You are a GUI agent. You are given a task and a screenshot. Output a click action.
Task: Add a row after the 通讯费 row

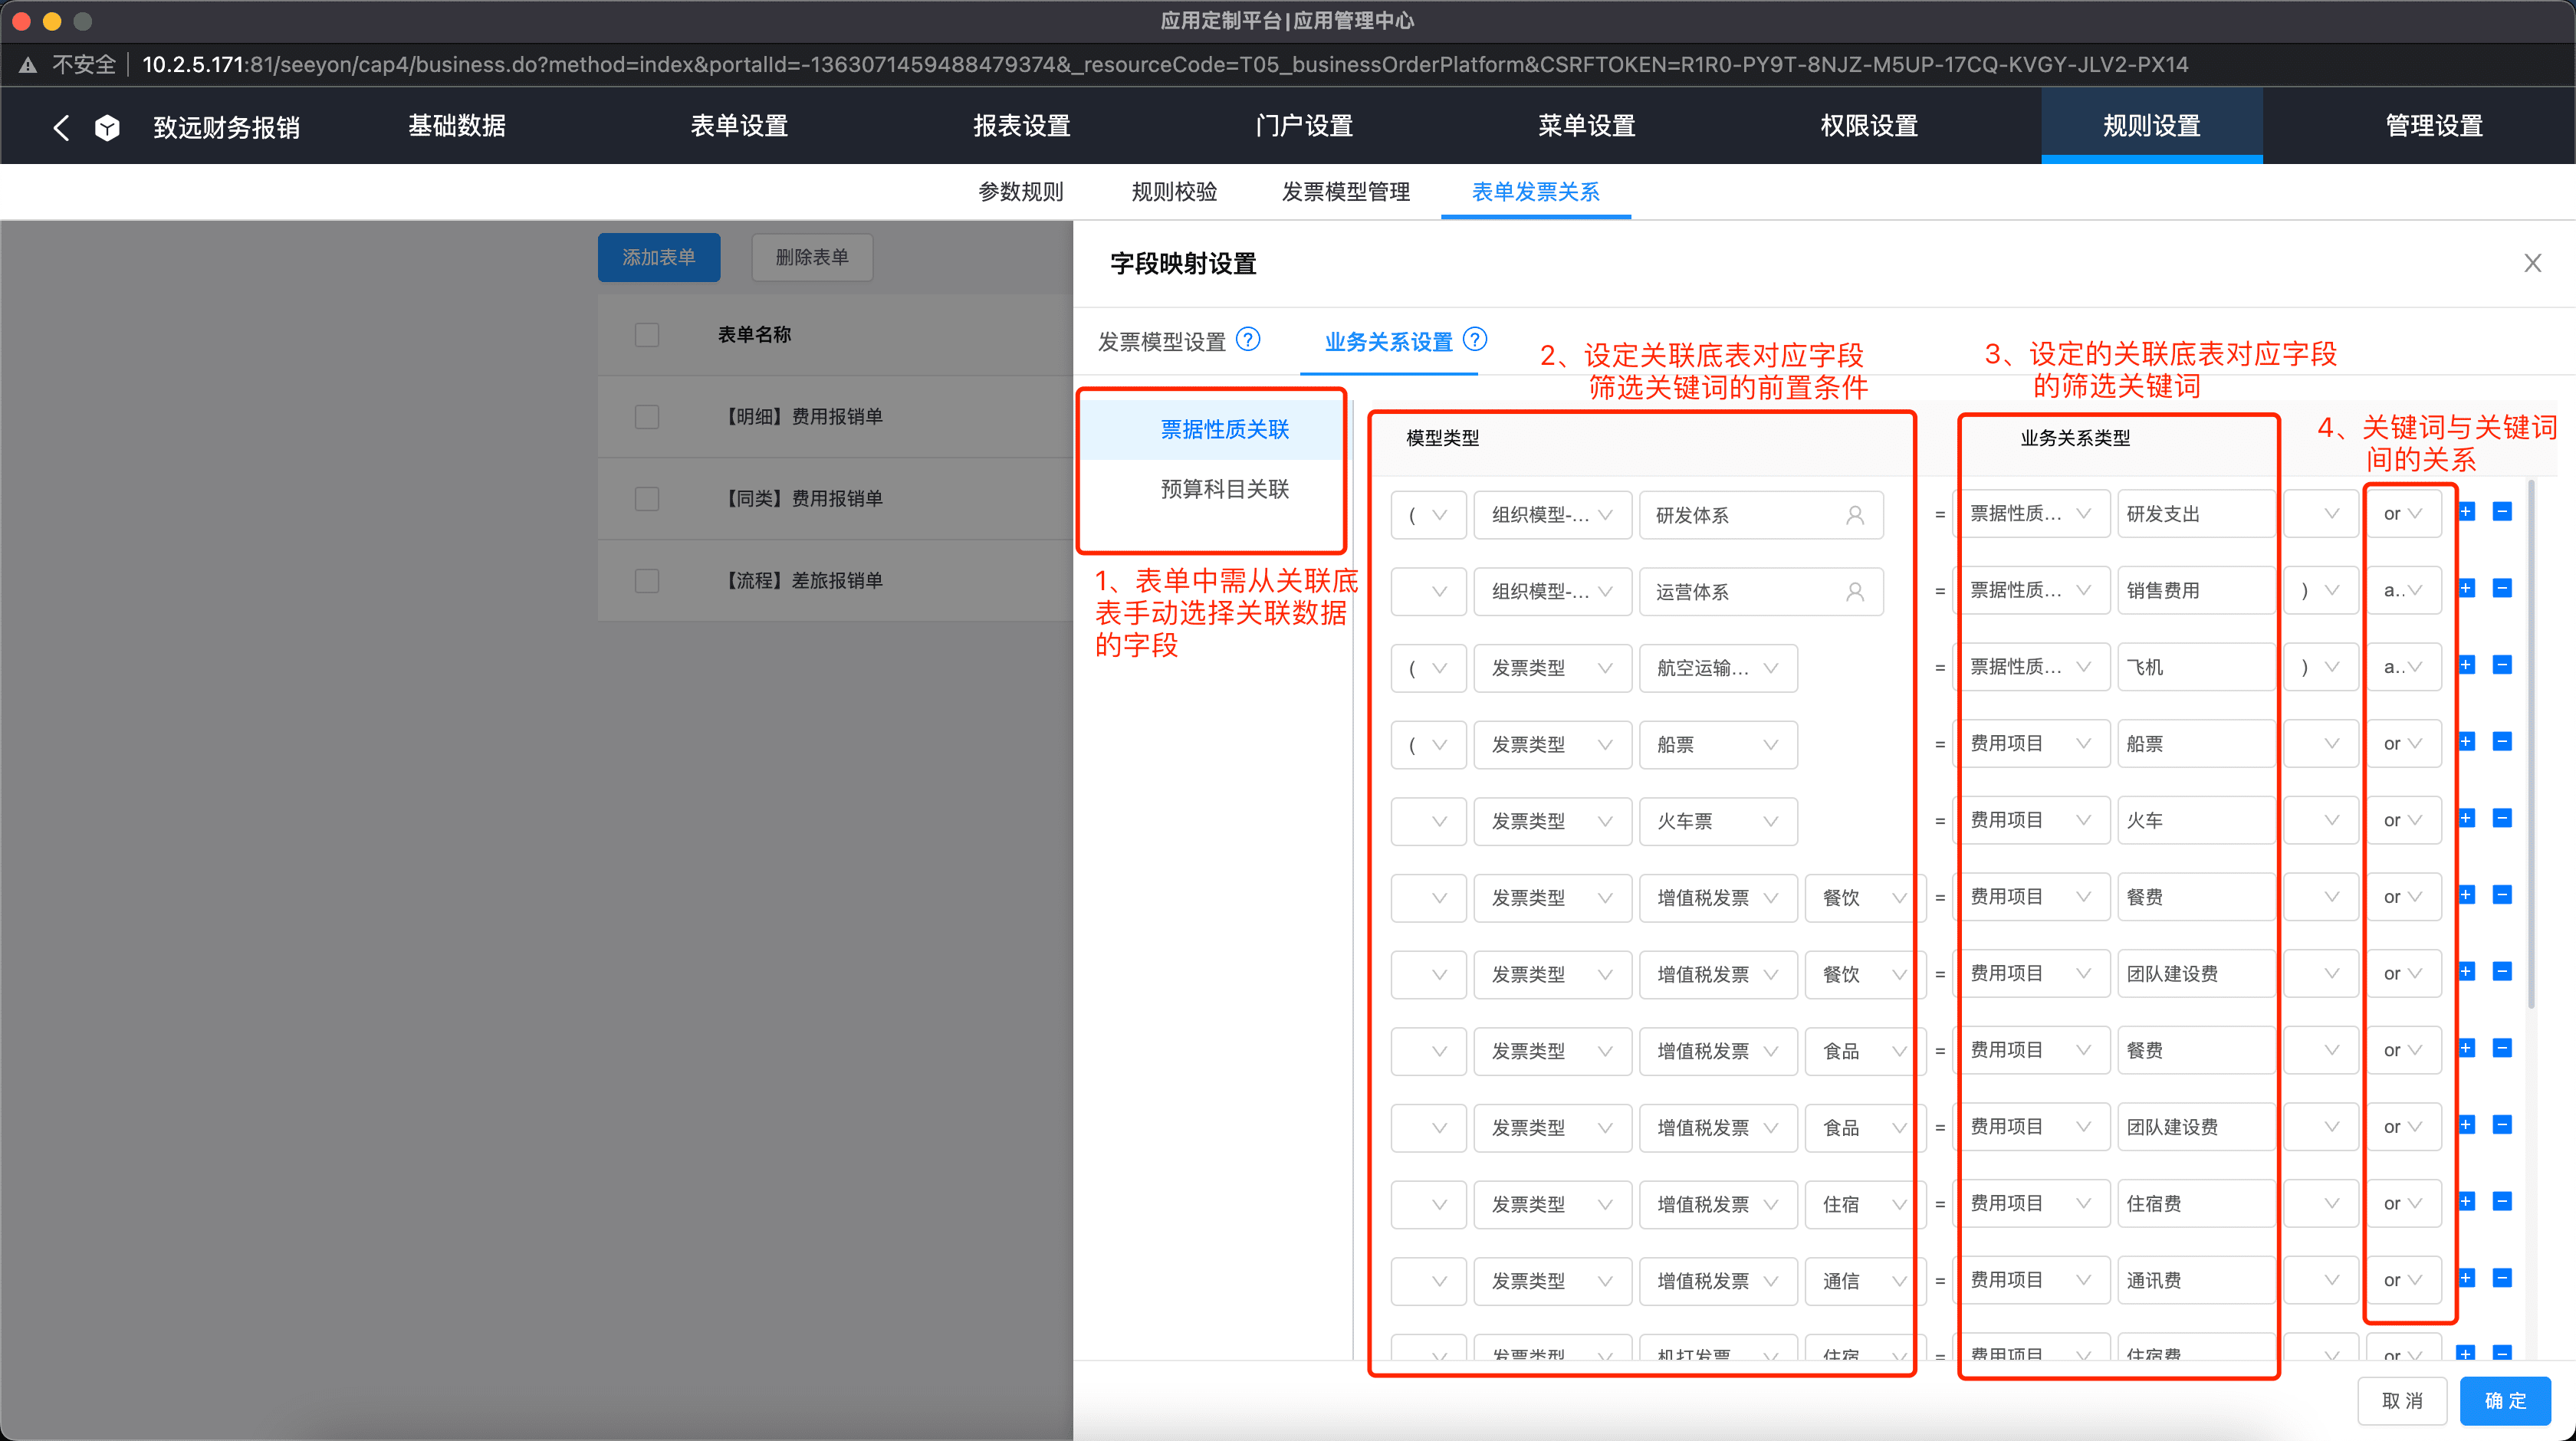pos(2466,1278)
